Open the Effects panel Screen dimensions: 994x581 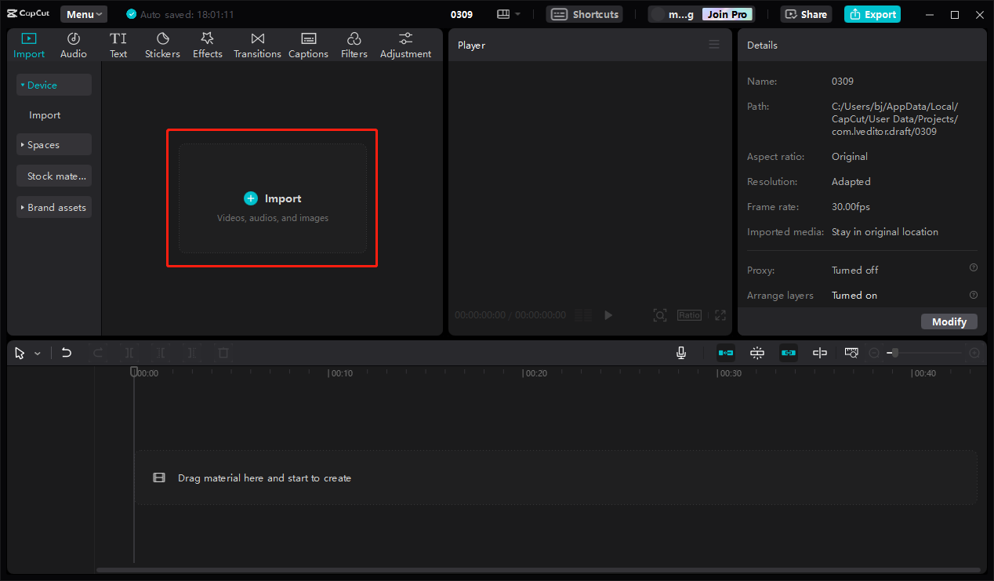pyautogui.click(x=207, y=44)
